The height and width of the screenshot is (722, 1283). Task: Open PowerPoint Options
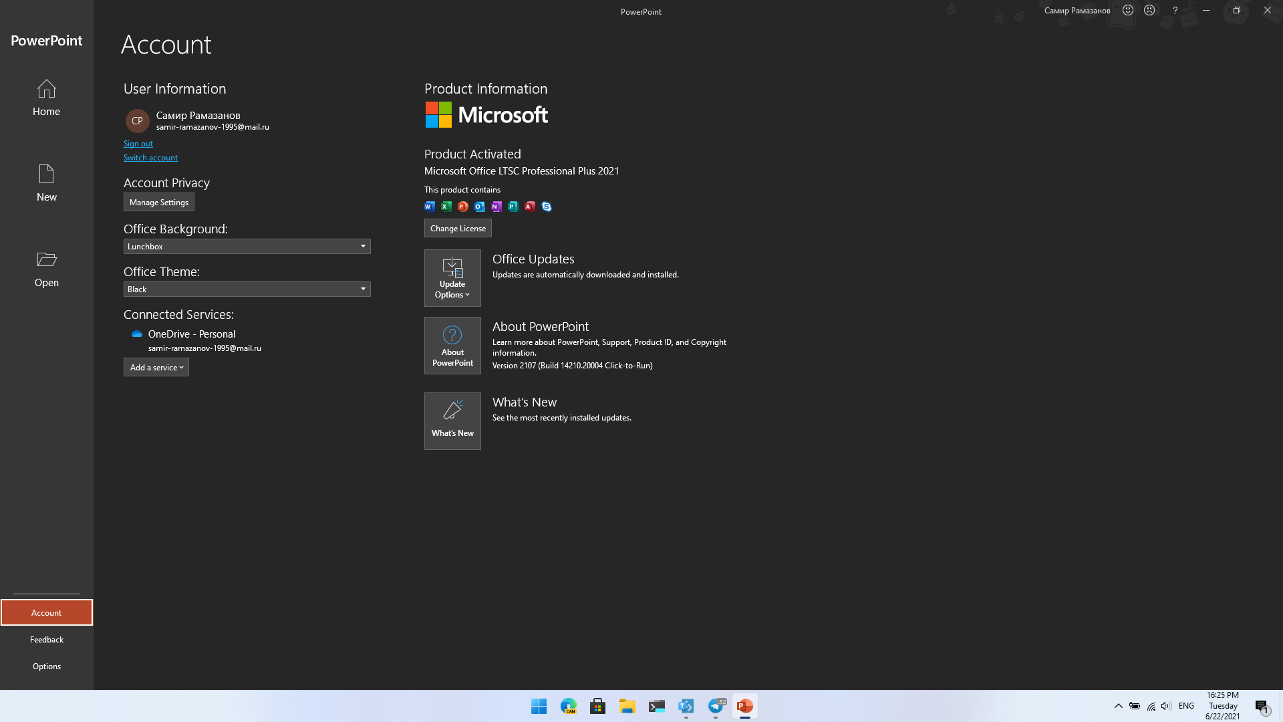pos(46,666)
